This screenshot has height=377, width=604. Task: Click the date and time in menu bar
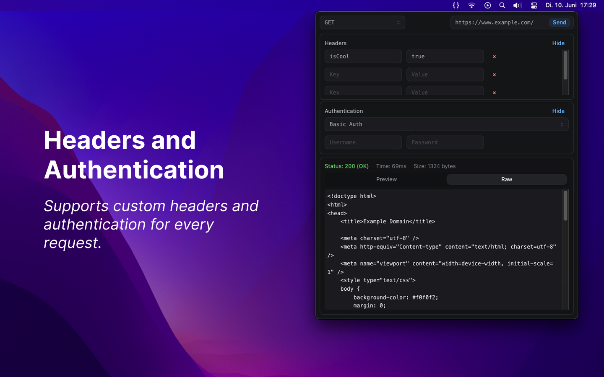click(571, 5)
